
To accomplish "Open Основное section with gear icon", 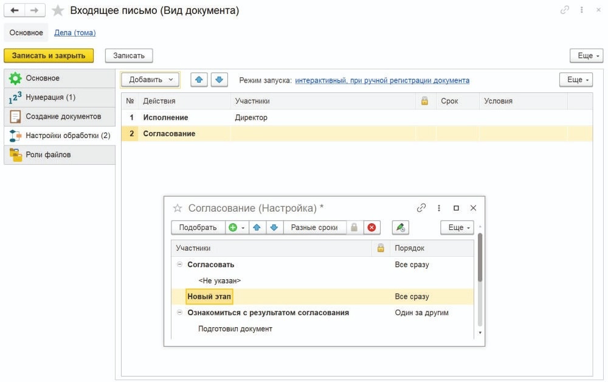I will coord(60,78).
